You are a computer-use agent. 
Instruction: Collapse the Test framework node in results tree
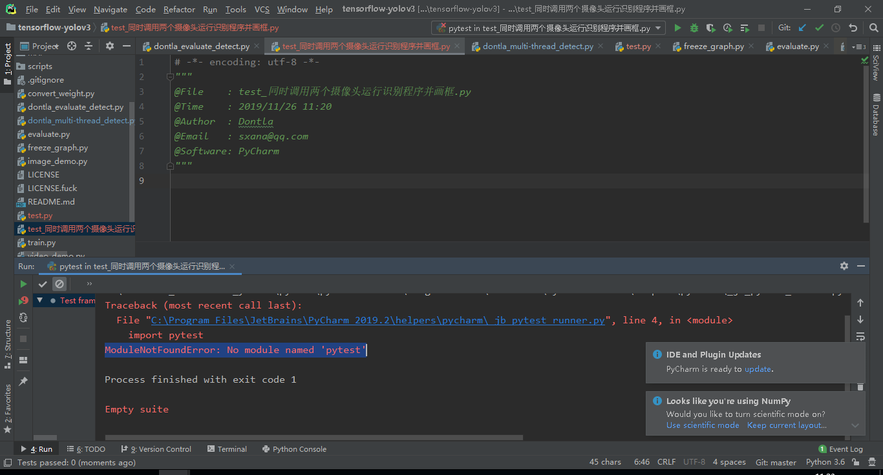click(39, 299)
